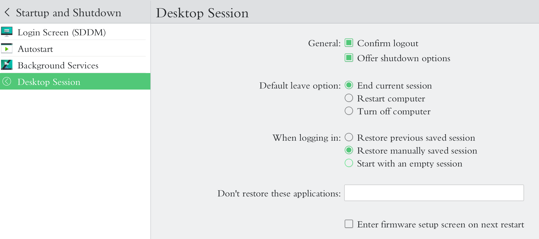Select Turn off computer as default leave option

349,111
